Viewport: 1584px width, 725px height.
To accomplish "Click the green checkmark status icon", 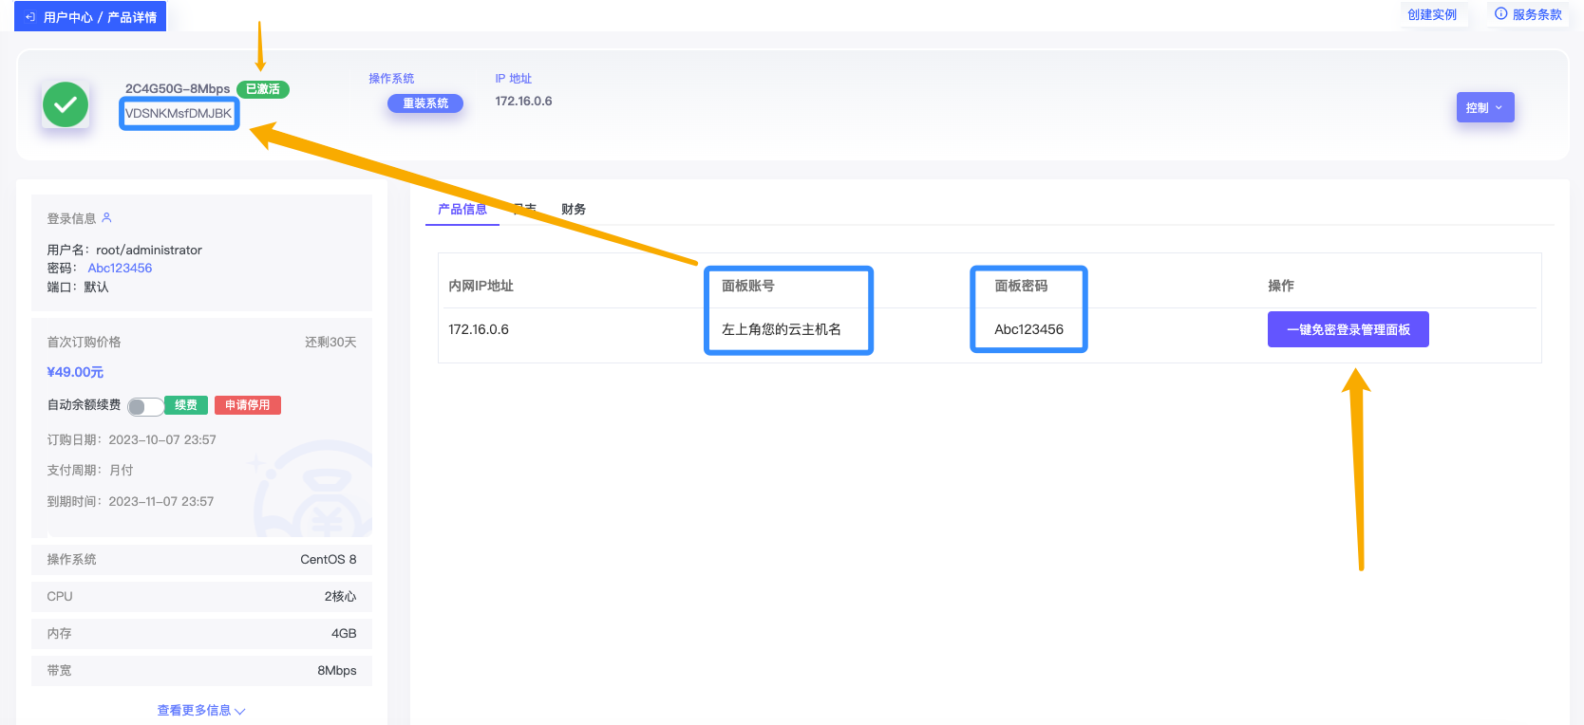I will 66,104.
